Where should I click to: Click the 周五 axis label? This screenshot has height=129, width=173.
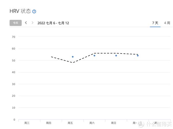[x=70, y=123]
